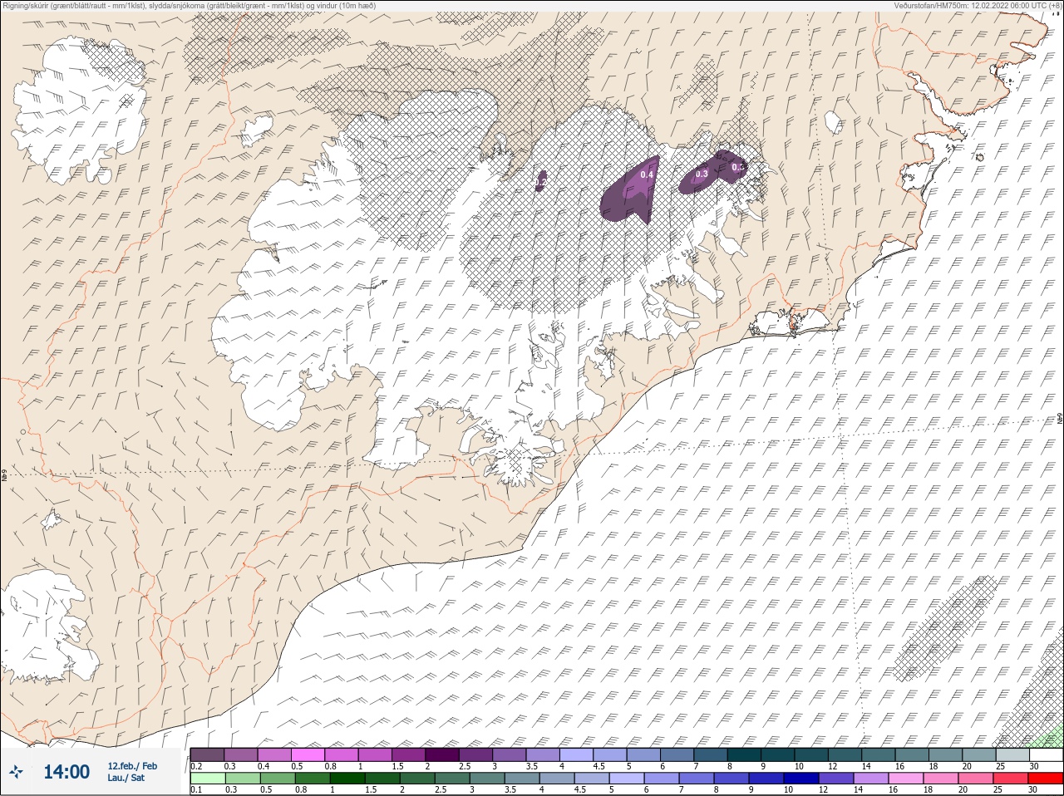Screen dimensions: 1064x796
Task: Select the dark purple 0.2 swatch in upper legend
Action: [x=207, y=754]
